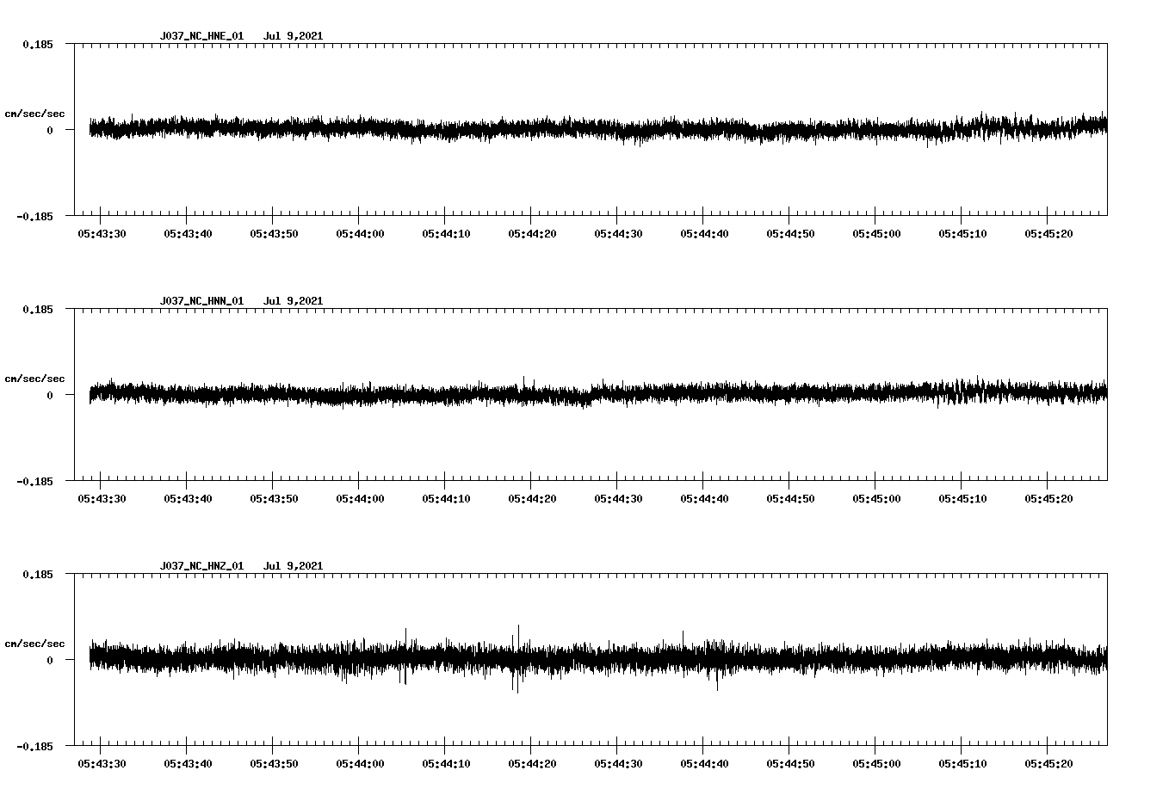1169x795 pixels.
Task: Click the date Jul 9,2021 on HNE plot
Action: (293, 36)
